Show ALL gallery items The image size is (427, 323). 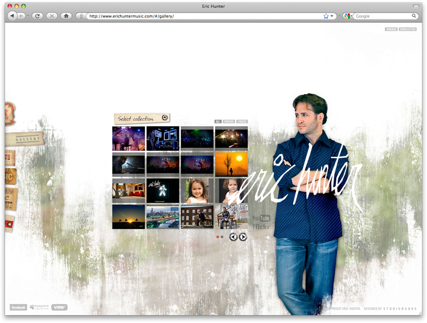[217, 122]
